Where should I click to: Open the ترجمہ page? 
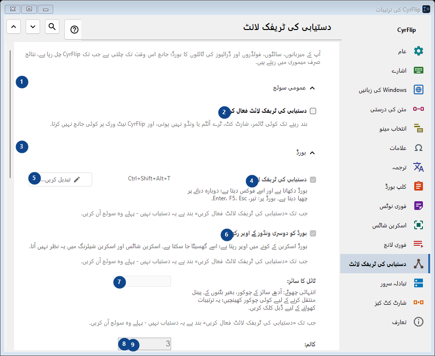point(384,167)
